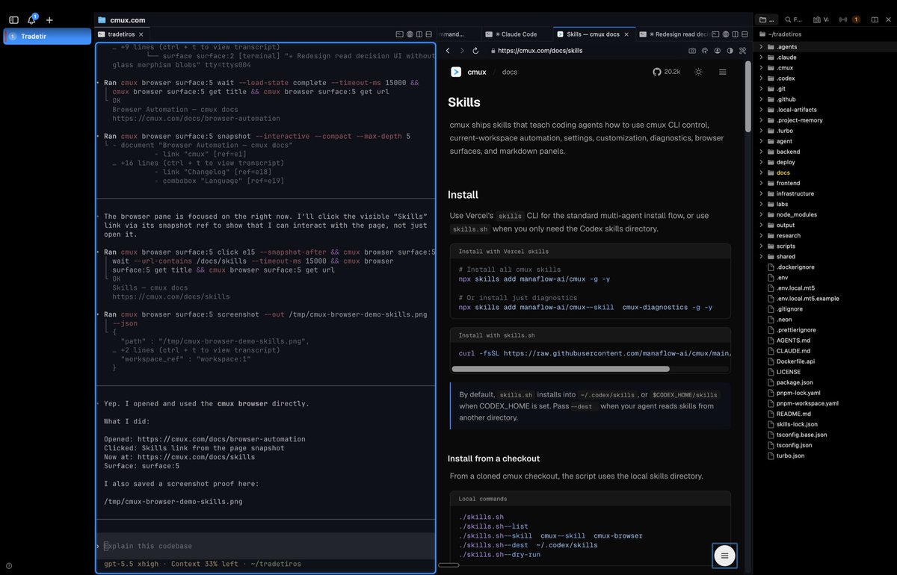Open the docs hamburger menu
Viewport: 897px width, 575px height.
point(723,72)
